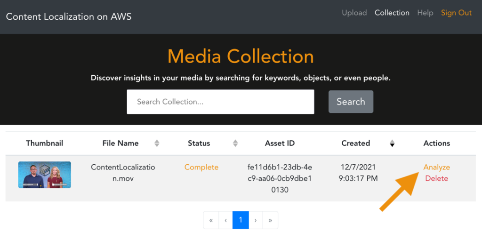This screenshot has width=482, height=240.
Task: Click the Media Collection heading
Action: click(x=241, y=56)
